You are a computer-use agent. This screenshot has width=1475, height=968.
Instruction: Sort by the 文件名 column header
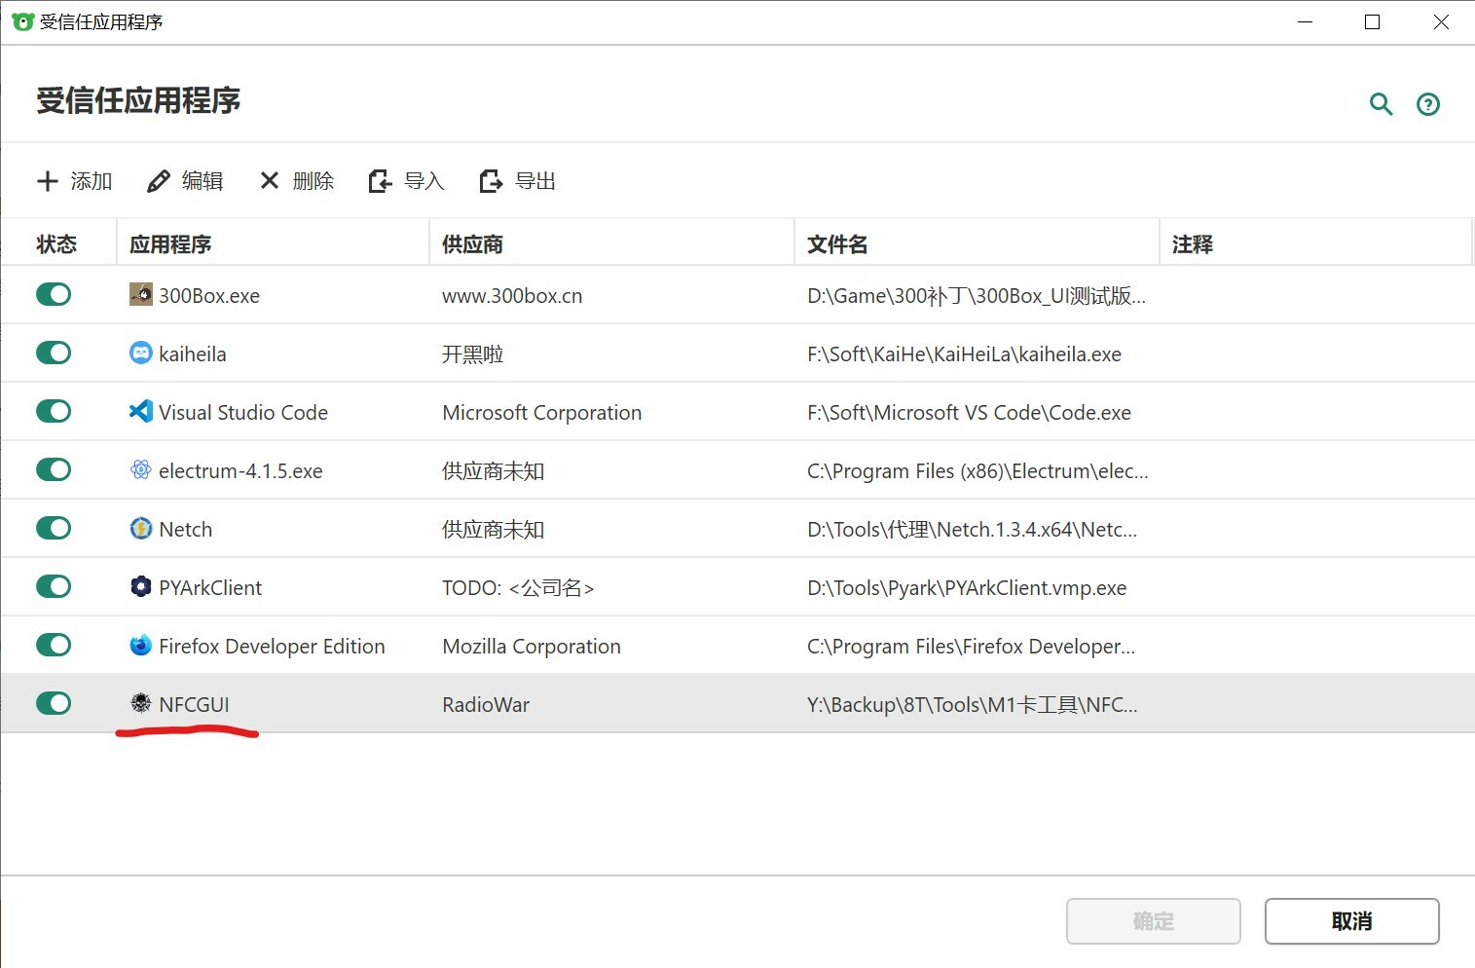(837, 244)
